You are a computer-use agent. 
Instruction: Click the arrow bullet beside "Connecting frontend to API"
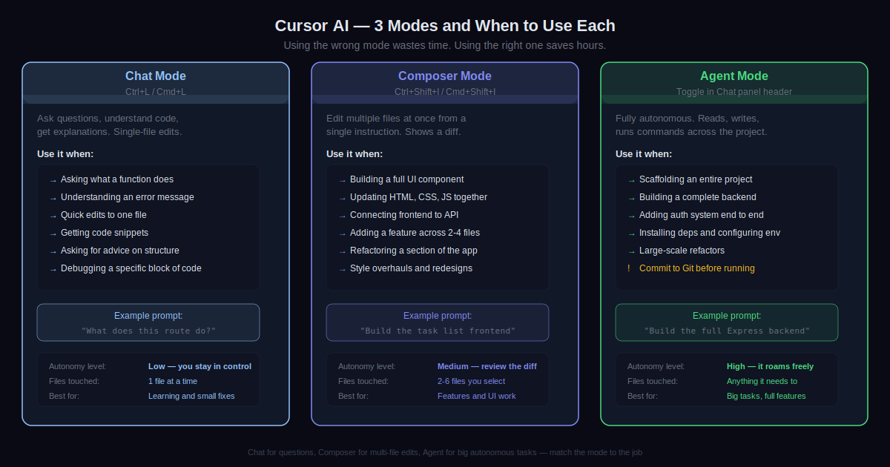(342, 216)
